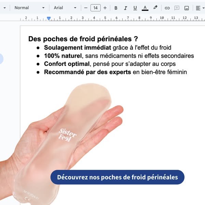The width and height of the screenshot is (205, 205).
Task: Open the Arial font dropdown
Action: point(65,8)
